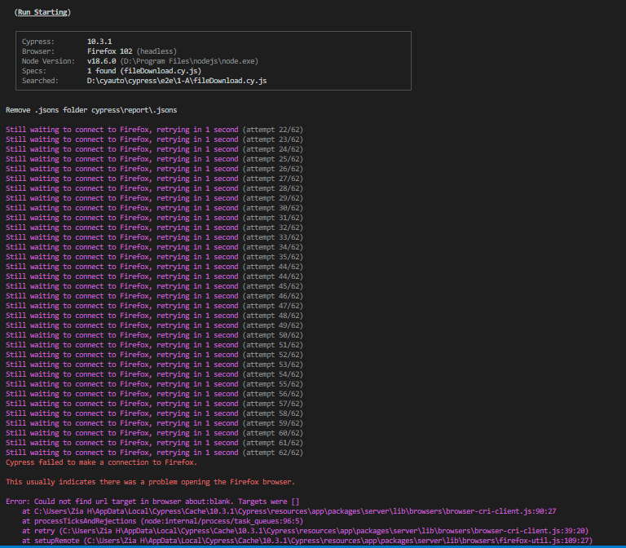626x548 pixels.
Task: Click the retry line for attempt 33/62
Action: tap(154, 237)
